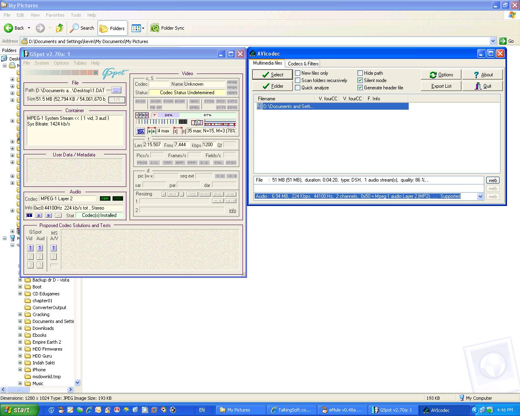The height and width of the screenshot is (416, 520).
Task: Select audio stream 2 in GSpot
Action: pyautogui.click(x=39, y=215)
